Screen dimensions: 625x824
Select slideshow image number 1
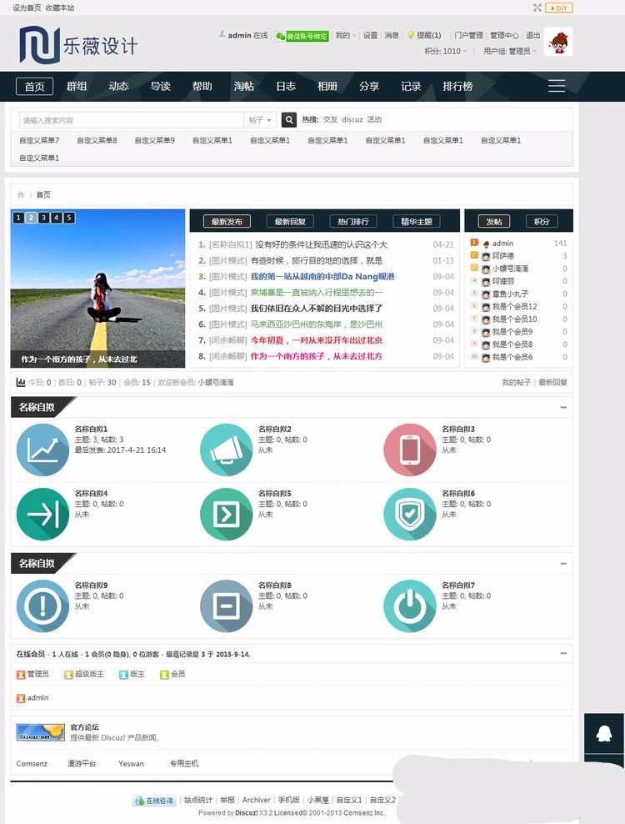(18, 218)
